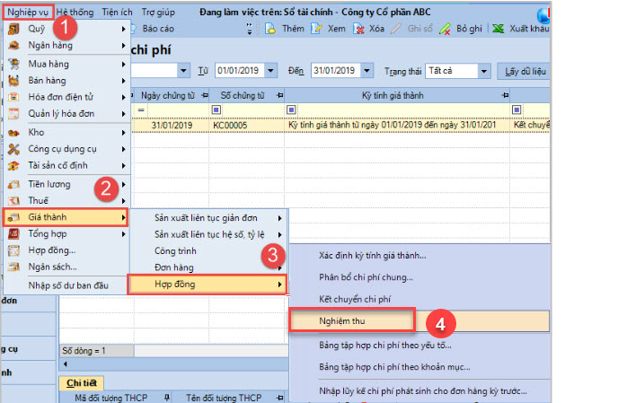Click the Xem view toolbar icon
Image resolution: width=618 pixels, height=403 pixels.
(x=316, y=29)
